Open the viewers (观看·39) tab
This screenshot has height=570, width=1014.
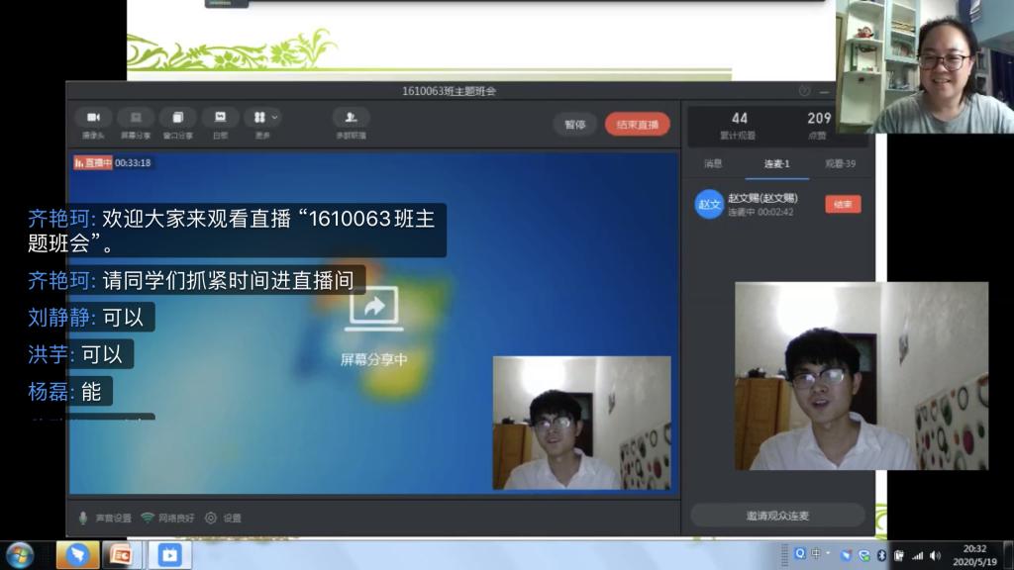(840, 163)
